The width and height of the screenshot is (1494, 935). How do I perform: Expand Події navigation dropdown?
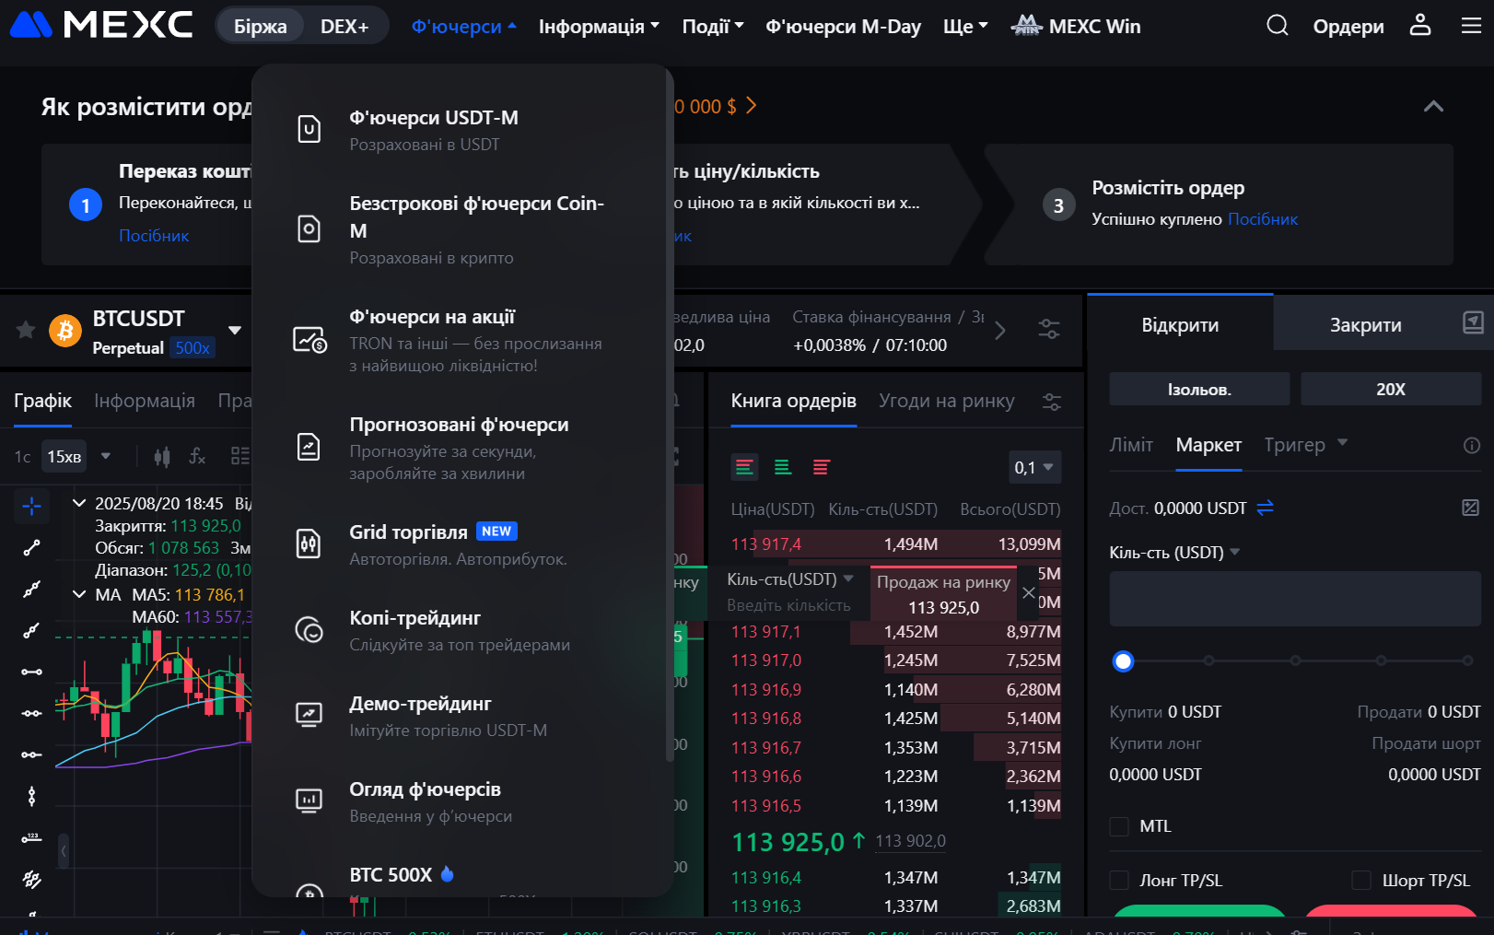pyautogui.click(x=713, y=27)
